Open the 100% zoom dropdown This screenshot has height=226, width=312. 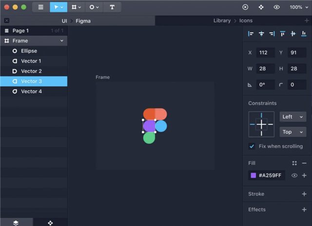298,7
